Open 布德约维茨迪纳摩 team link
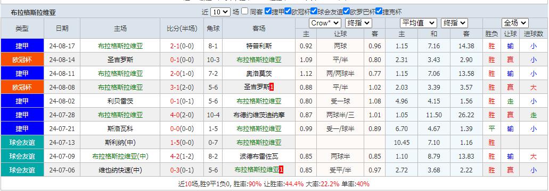Viewport: 549px width, 191px height. tap(259, 115)
